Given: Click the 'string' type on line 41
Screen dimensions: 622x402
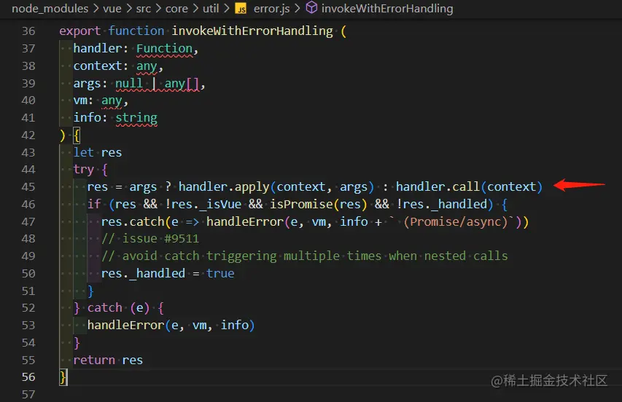Looking at the screenshot, I should pos(136,118).
